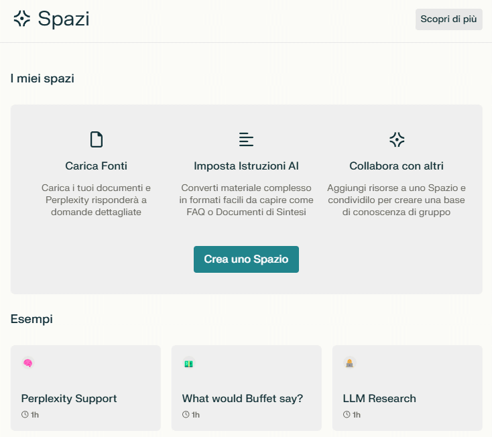Click the Spazi logo icon in header
Viewport: 492px width, 437px height.
(22, 19)
